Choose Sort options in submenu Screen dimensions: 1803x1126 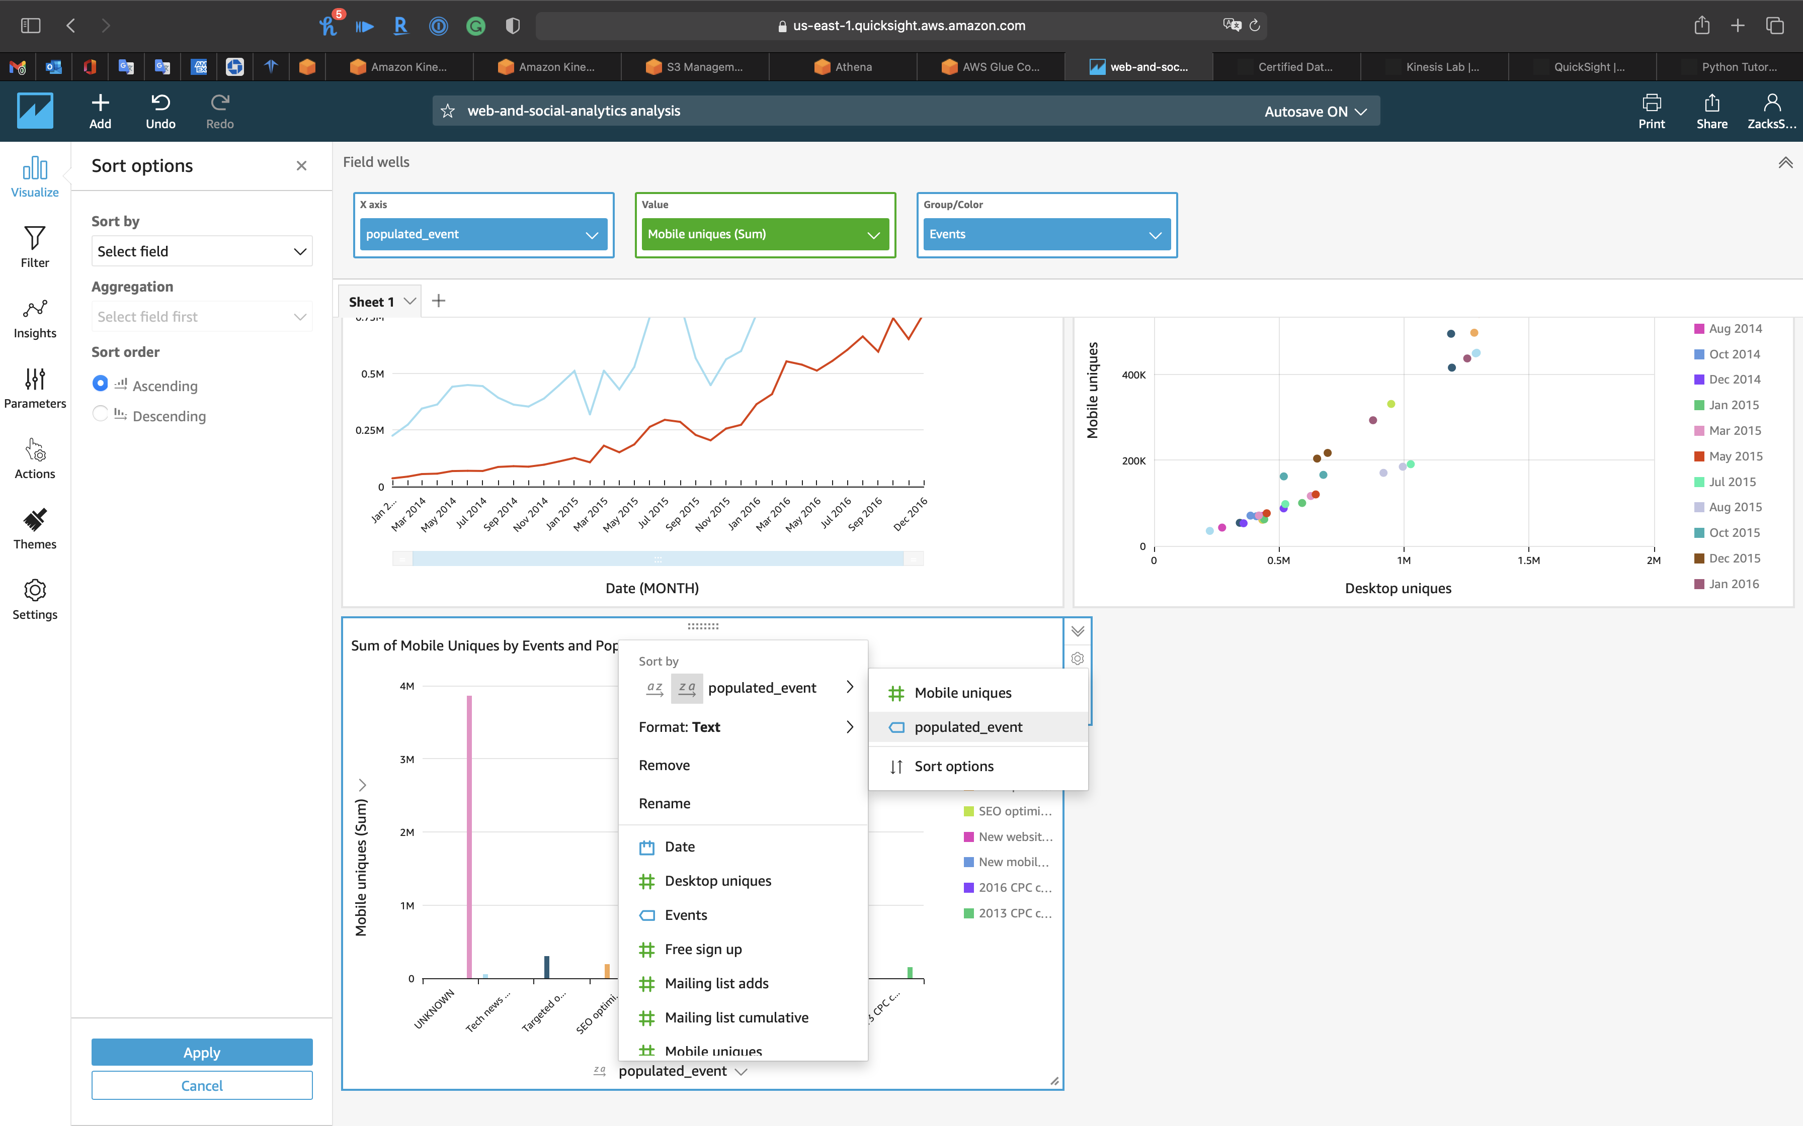point(954,766)
